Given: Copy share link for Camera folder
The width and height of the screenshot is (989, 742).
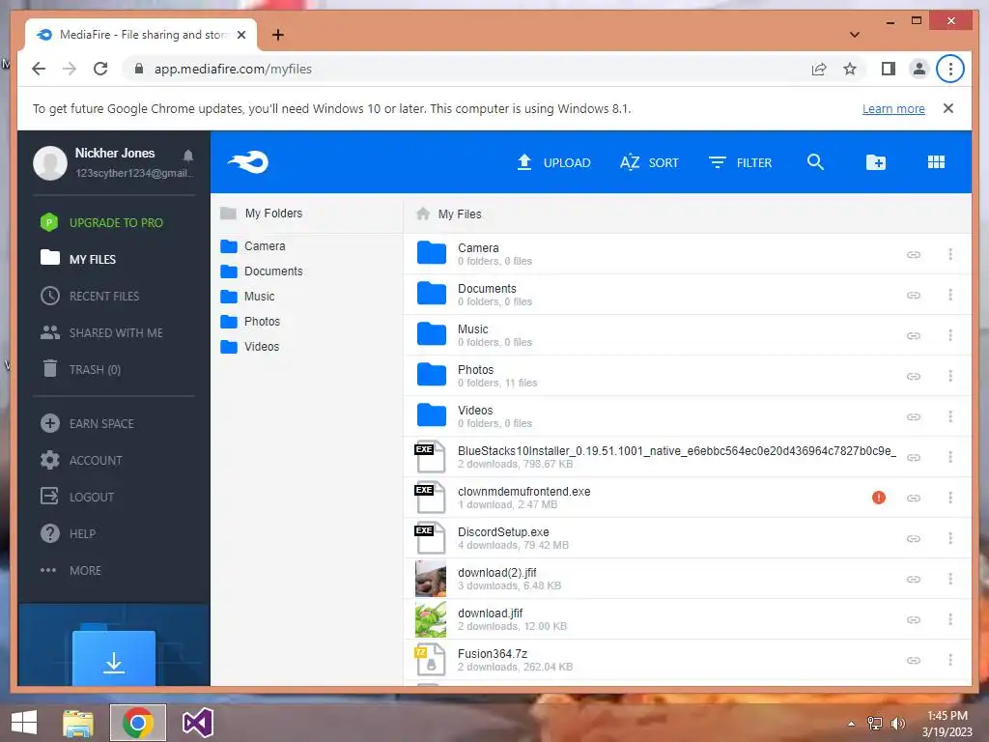Looking at the screenshot, I should pos(914,254).
